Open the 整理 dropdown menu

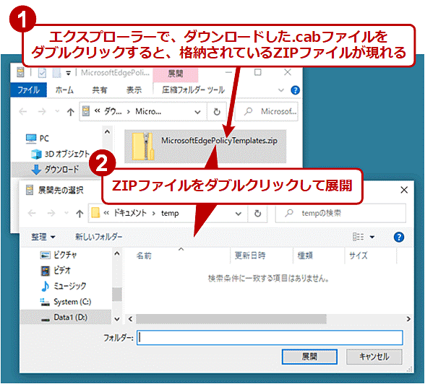[x=43, y=237]
